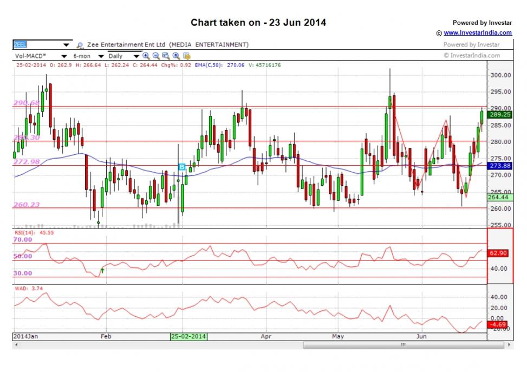Viewport: 527px width, 372px height.
Task: Click the RSI 70.00 overbought level label
Action: [23, 239]
